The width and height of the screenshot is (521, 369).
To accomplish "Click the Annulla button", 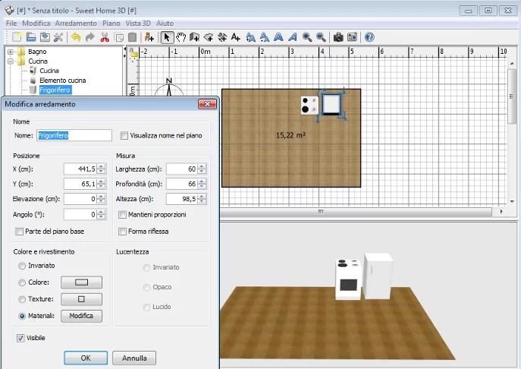I will 134,358.
